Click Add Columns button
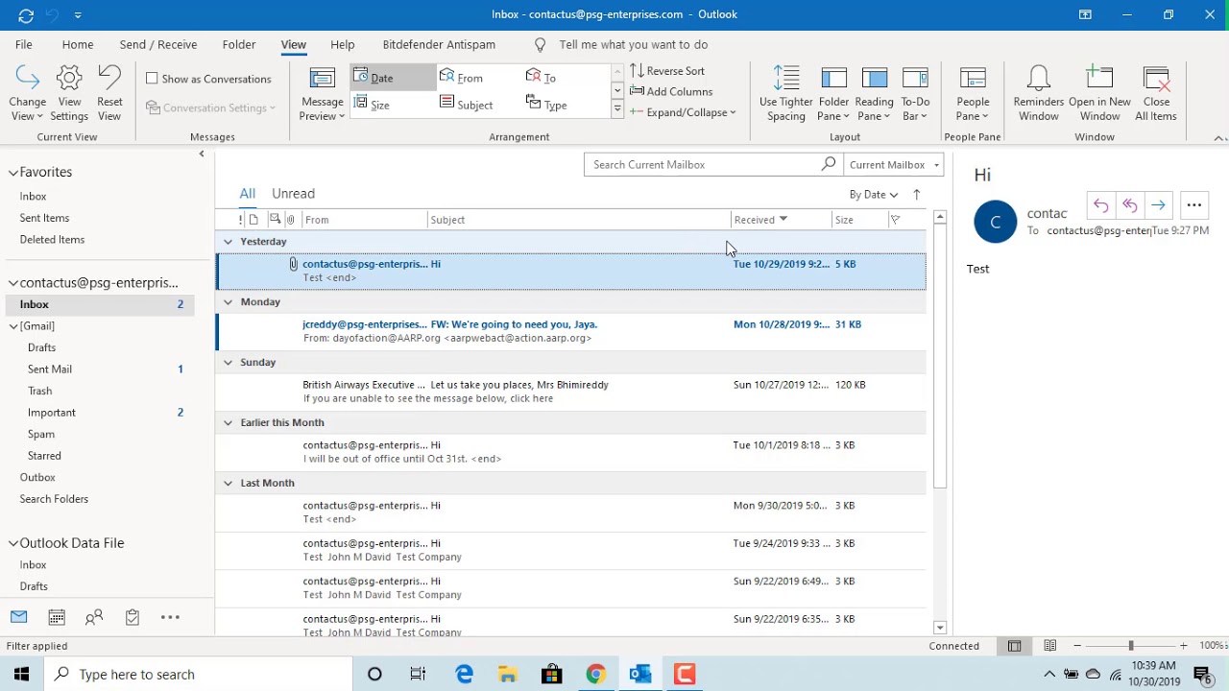This screenshot has width=1229, height=691. (671, 92)
